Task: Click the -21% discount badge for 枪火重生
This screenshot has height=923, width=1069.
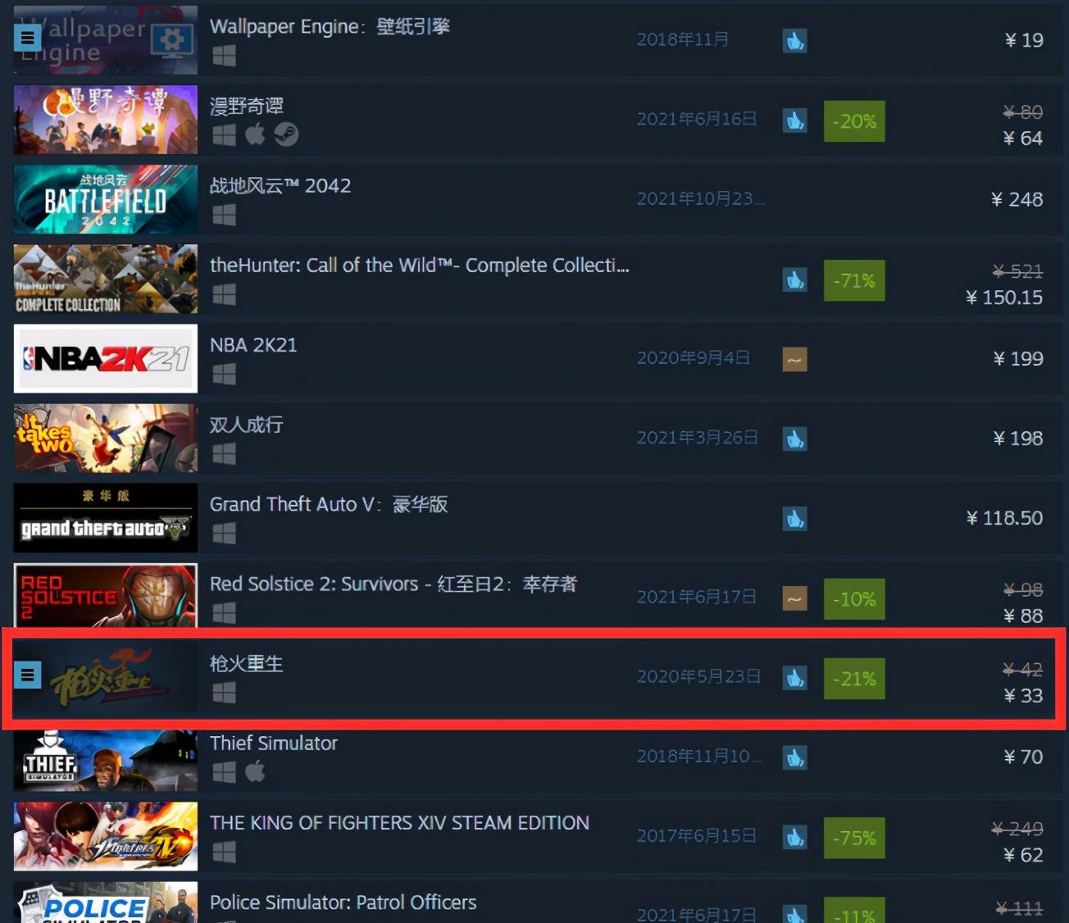Action: pyautogui.click(x=854, y=679)
